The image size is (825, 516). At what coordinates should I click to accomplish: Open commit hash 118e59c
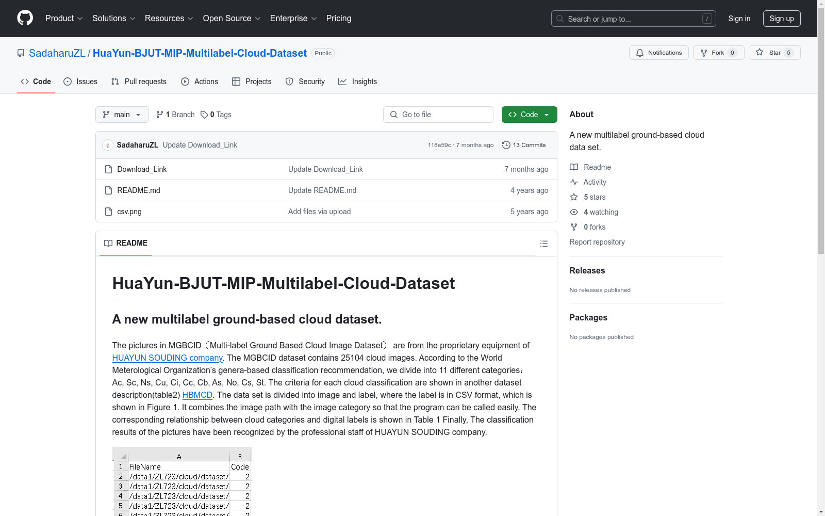(x=439, y=145)
